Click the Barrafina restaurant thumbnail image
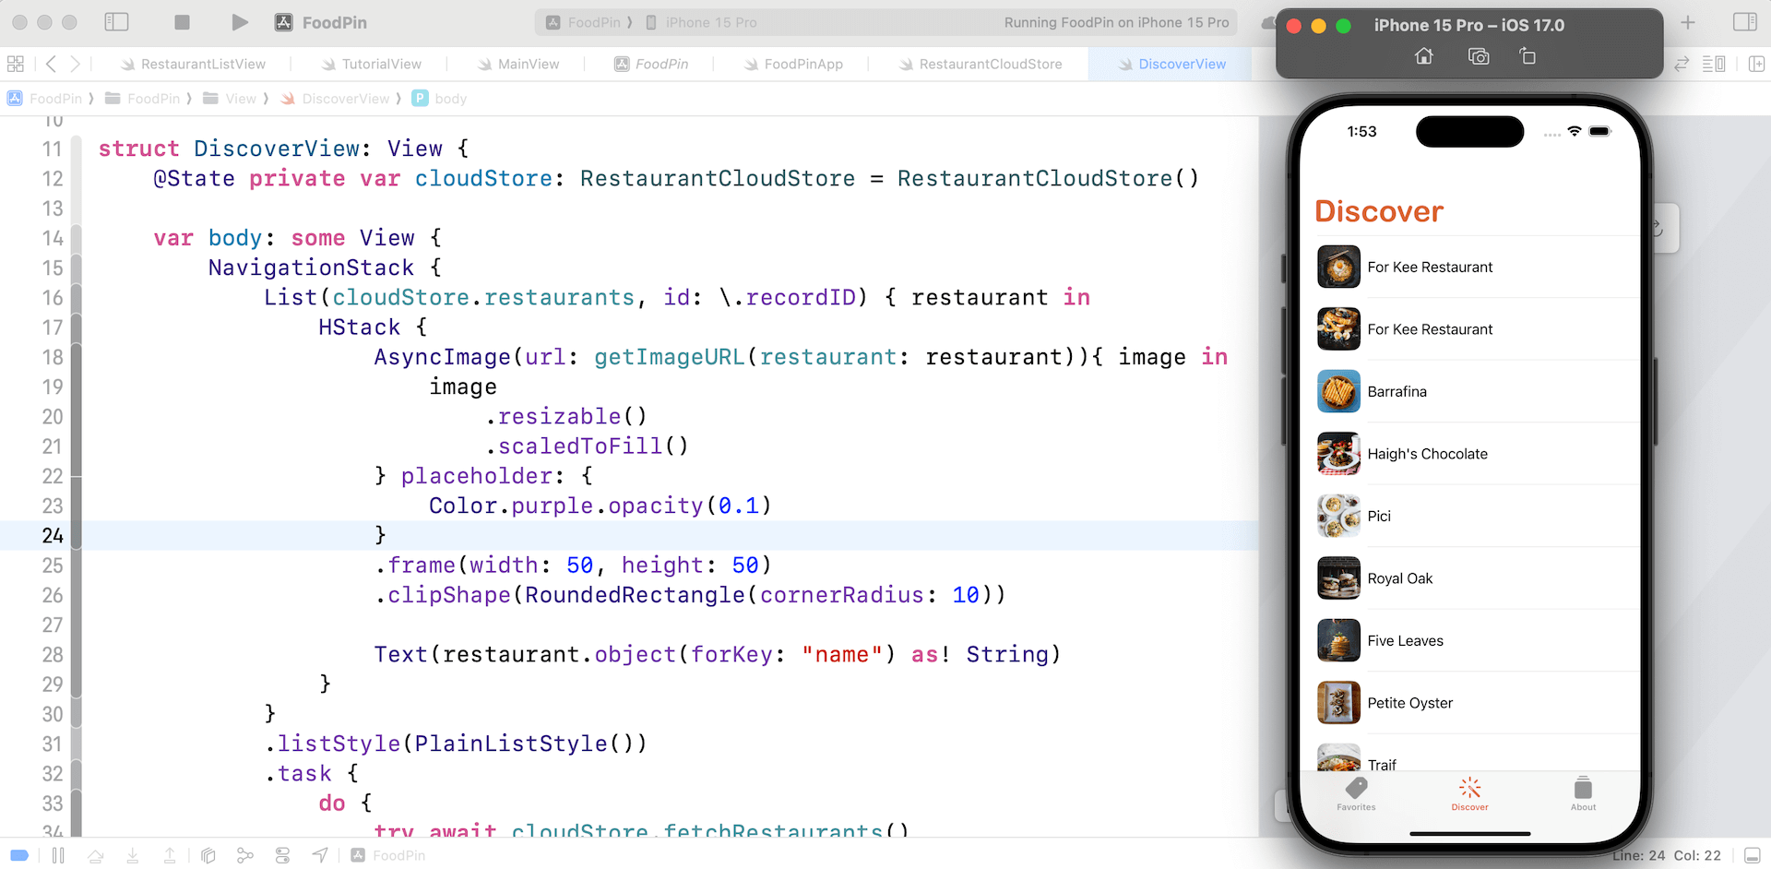This screenshot has width=1771, height=869. coord(1338,391)
